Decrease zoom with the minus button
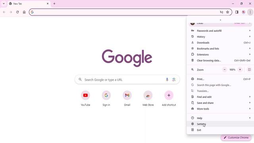This screenshot has width=254, height=143. [x=225, y=70]
